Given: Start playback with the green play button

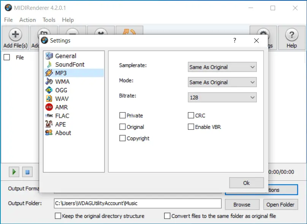Looking at the screenshot, I should 14,172.
